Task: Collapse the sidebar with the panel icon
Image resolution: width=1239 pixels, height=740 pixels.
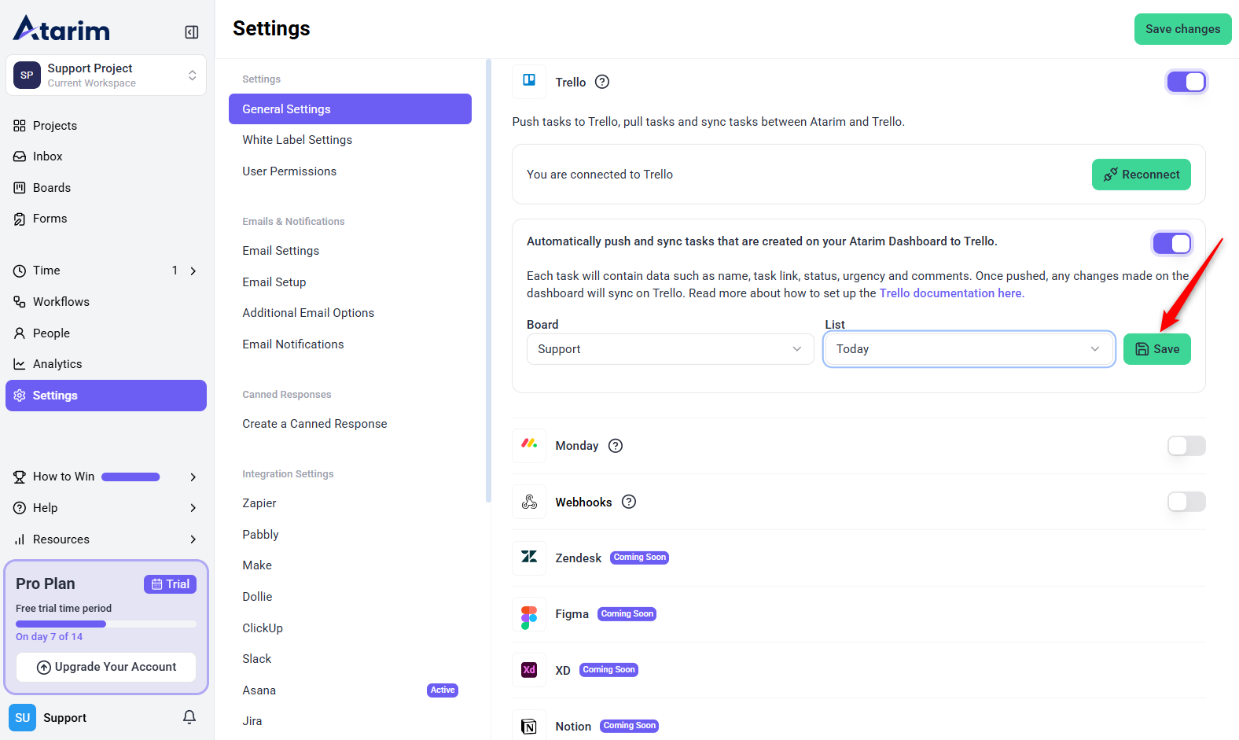Action: click(191, 32)
